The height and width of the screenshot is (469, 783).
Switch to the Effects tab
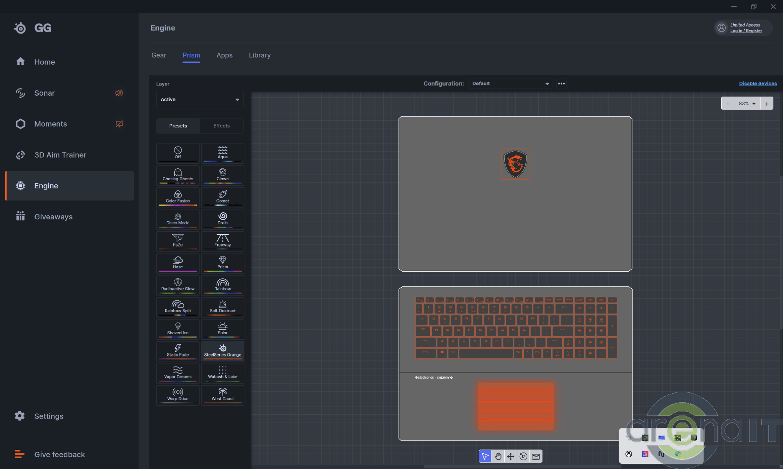222,126
